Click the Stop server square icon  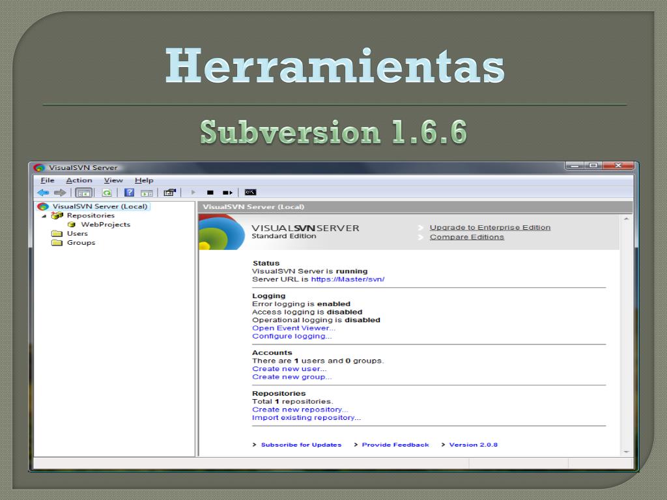tap(210, 193)
